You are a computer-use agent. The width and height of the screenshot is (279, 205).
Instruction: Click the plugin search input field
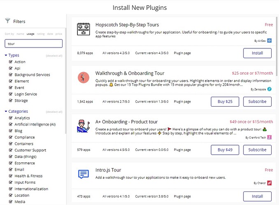(33, 43)
